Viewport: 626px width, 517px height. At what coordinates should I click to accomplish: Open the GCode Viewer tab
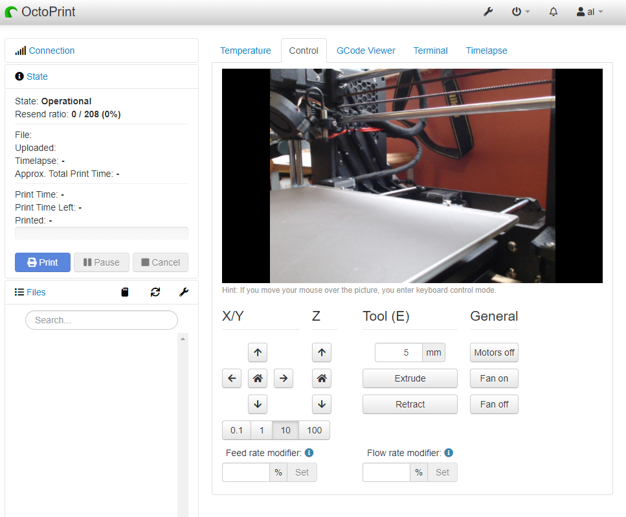(x=366, y=51)
